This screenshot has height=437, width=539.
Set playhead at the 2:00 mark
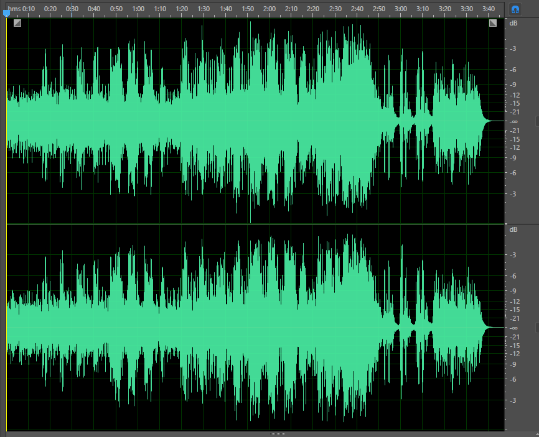[269, 9]
